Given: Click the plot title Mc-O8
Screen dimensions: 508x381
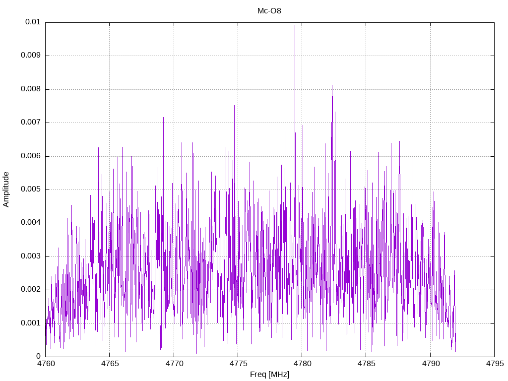Looking at the screenshot, I should [269, 11].
